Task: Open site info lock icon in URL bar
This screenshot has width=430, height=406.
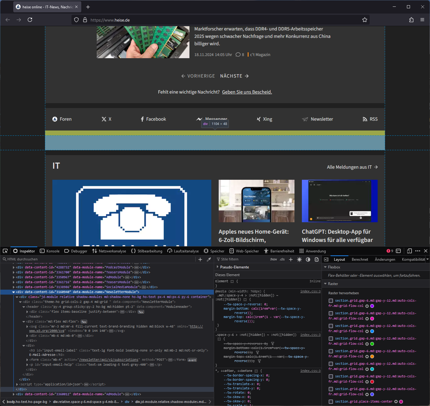Action: click(x=85, y=20)
